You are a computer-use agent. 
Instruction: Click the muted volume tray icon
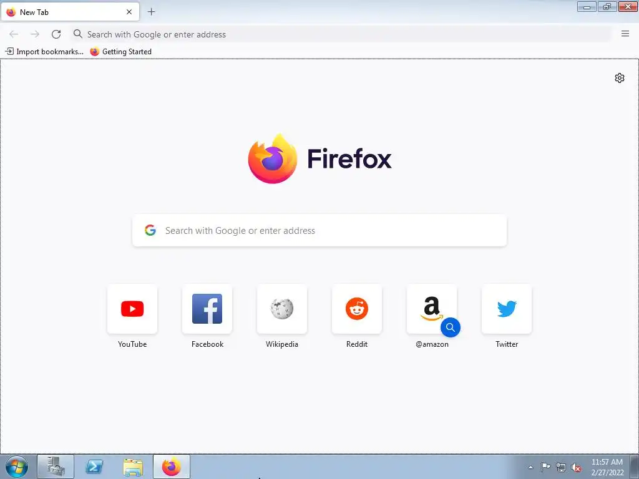(x=576, y=467)
